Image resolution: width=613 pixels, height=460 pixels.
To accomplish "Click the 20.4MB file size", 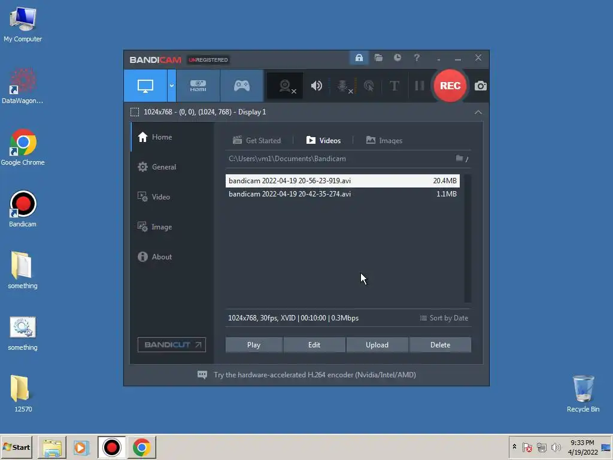I will [x=445, y=181].
